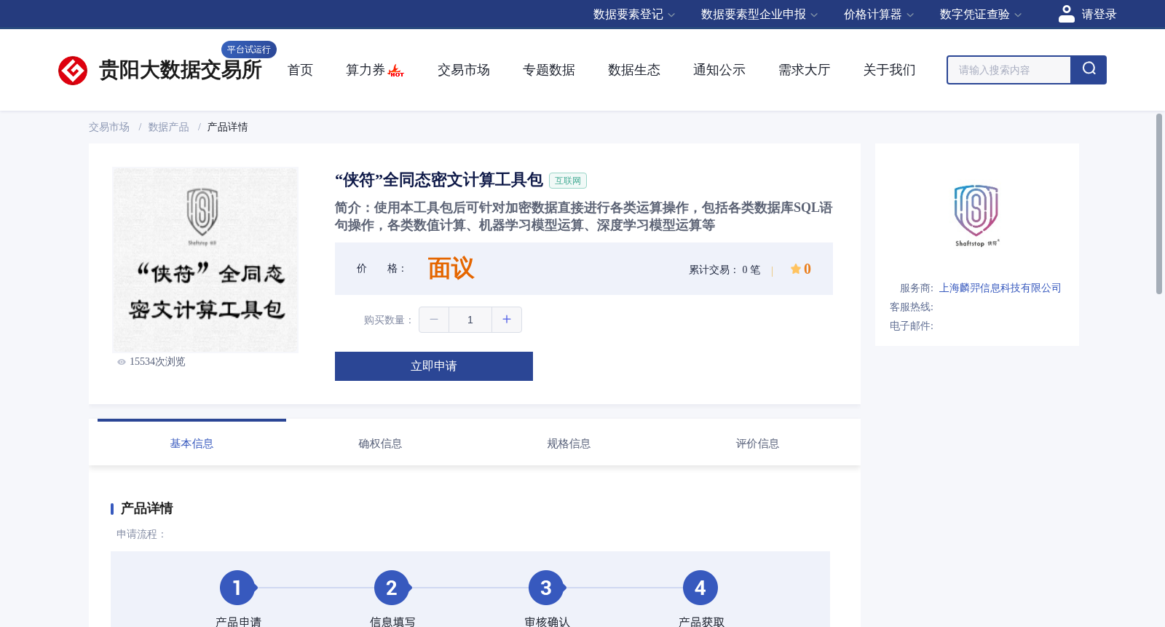Open 算力券 navigation item
The image size is (1165, 627).
point(366,70)
